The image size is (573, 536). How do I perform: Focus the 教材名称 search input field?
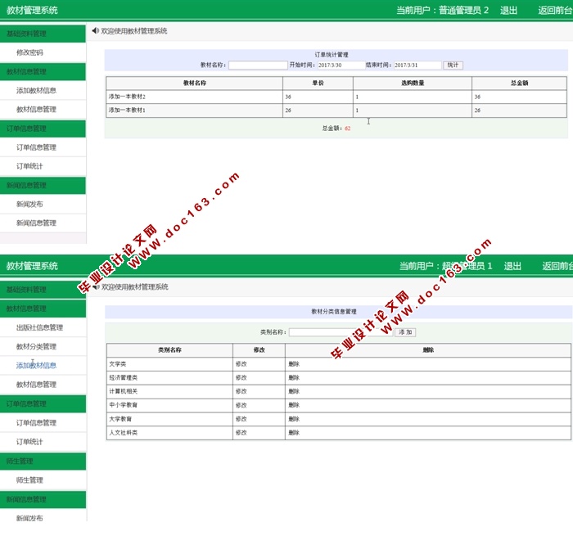pyautogui.click(x=258, y=65)
